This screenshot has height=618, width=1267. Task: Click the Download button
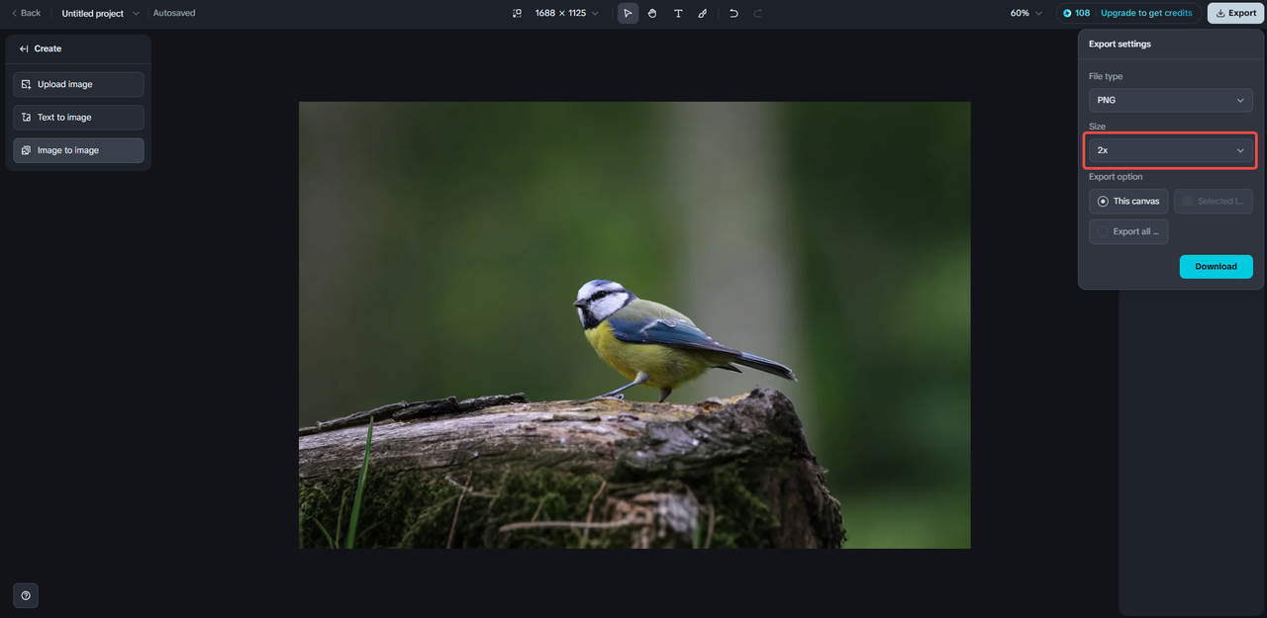pos(1216,266)
